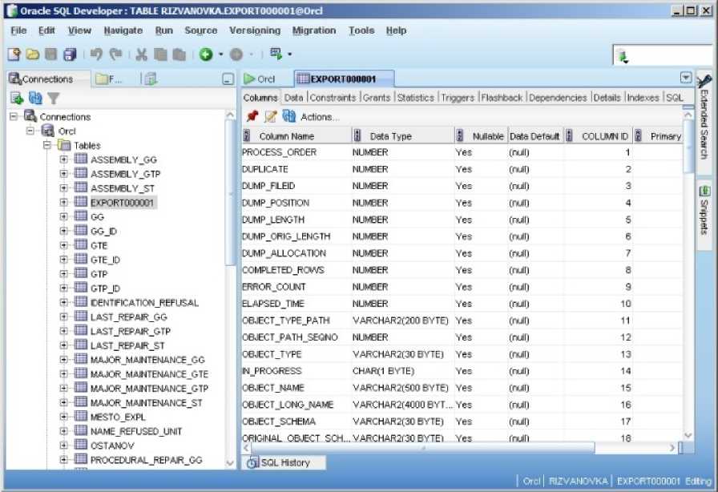Switch to the Statistics tab
The width and height of the screenshot is (718, 492).
tap(416, 98)
